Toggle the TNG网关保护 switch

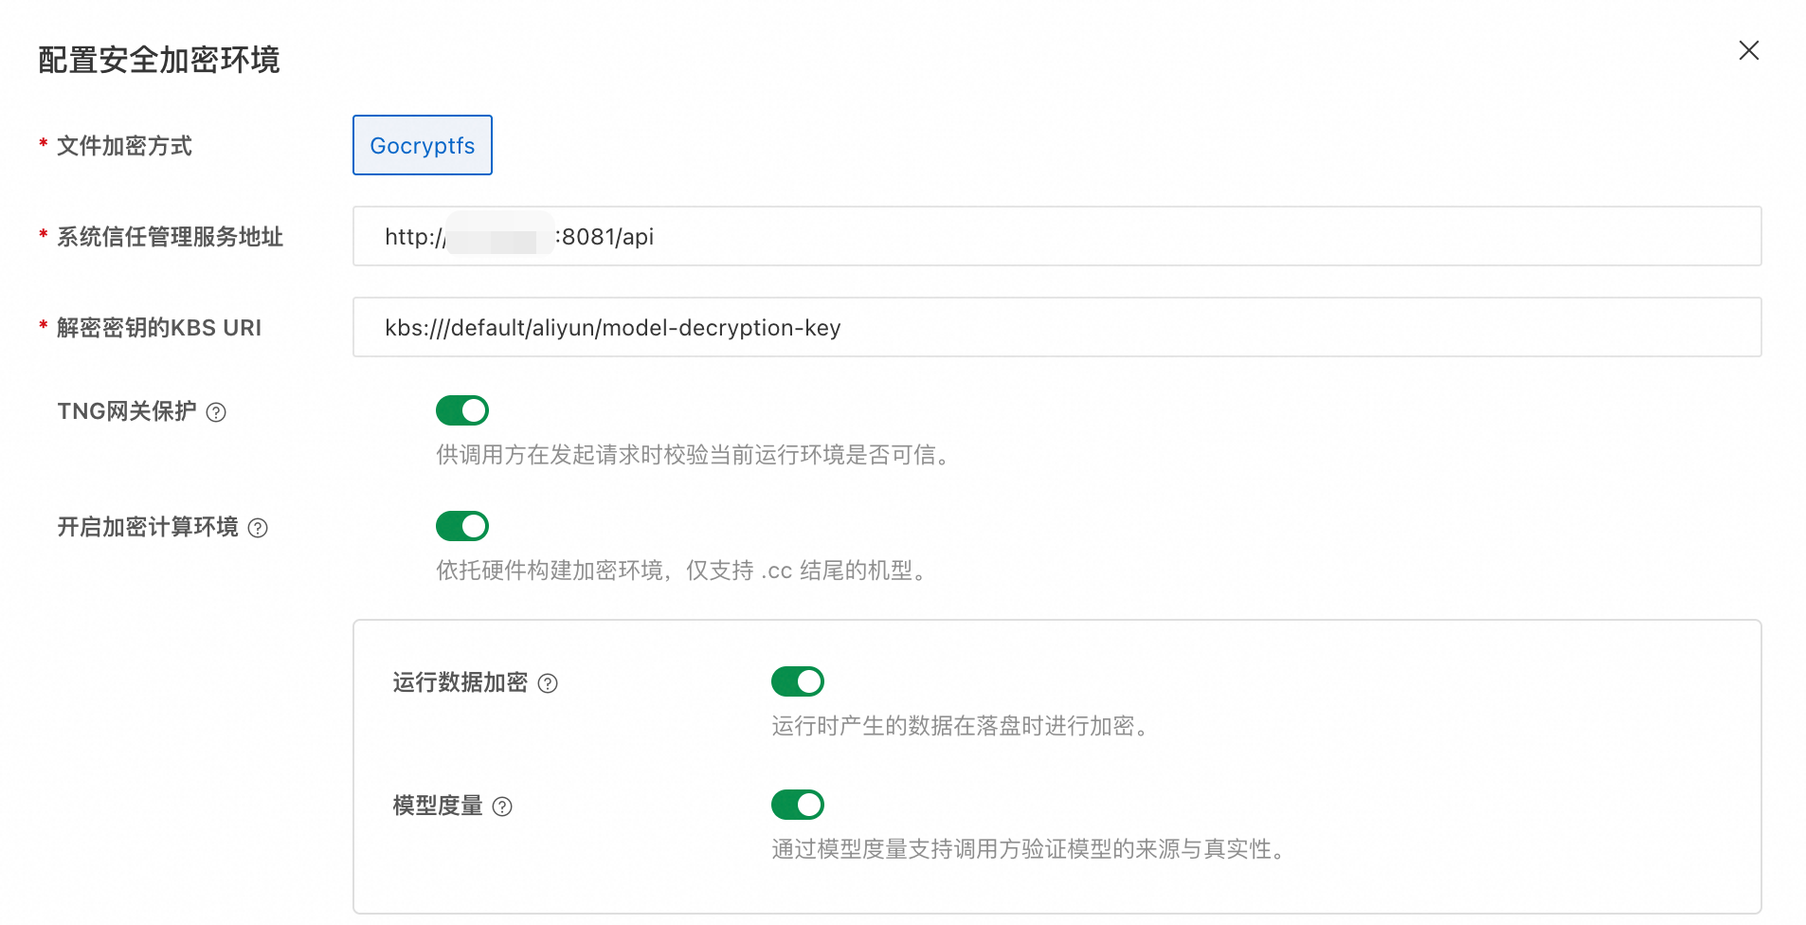tap(462, 410)
